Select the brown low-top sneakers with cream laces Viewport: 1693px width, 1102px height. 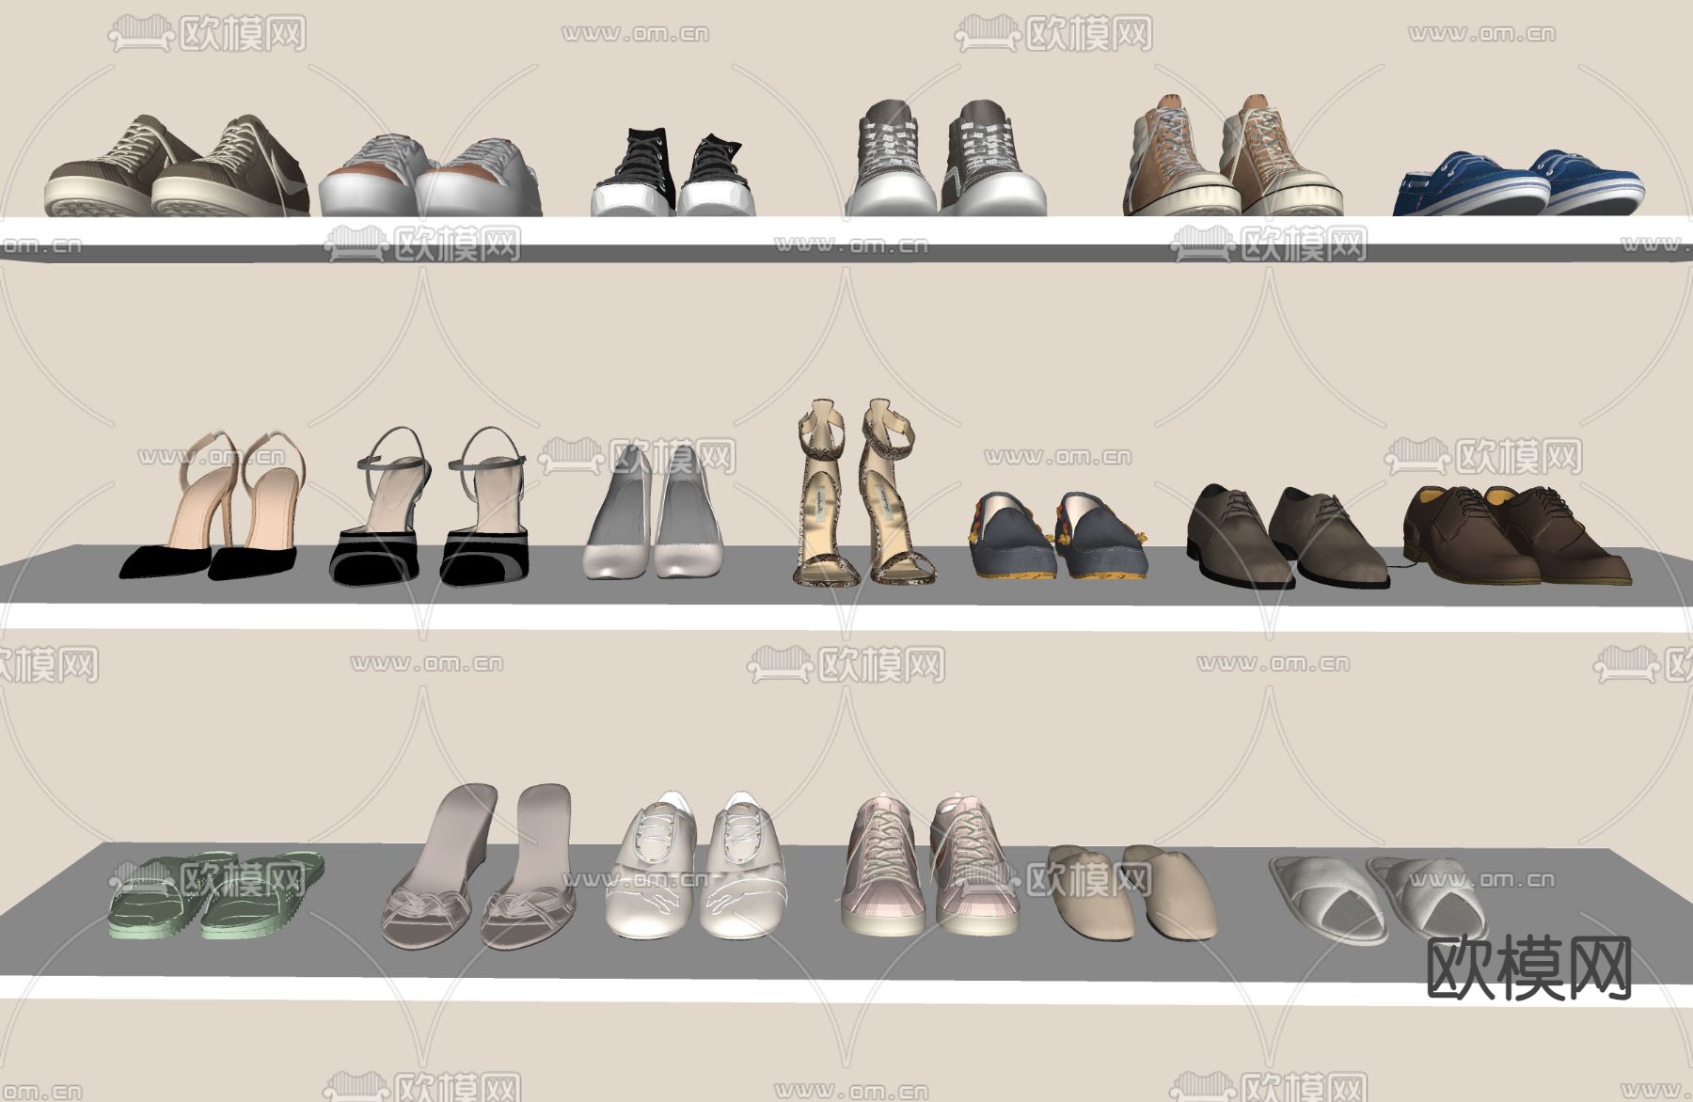[177, 166]
